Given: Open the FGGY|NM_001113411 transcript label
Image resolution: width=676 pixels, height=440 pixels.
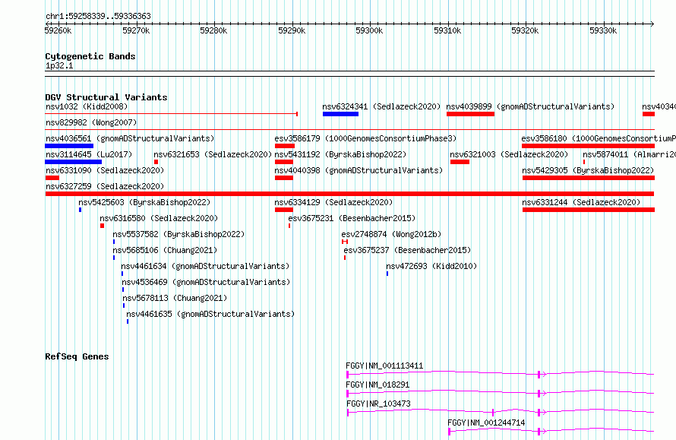Looking at the screenshot, I should 384,366.
